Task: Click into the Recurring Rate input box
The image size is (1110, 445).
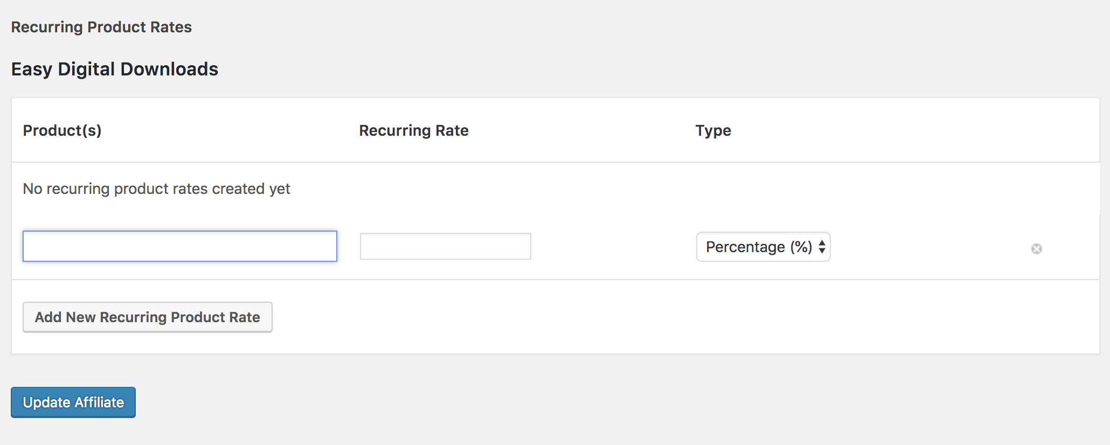Action: click(446, 246)
